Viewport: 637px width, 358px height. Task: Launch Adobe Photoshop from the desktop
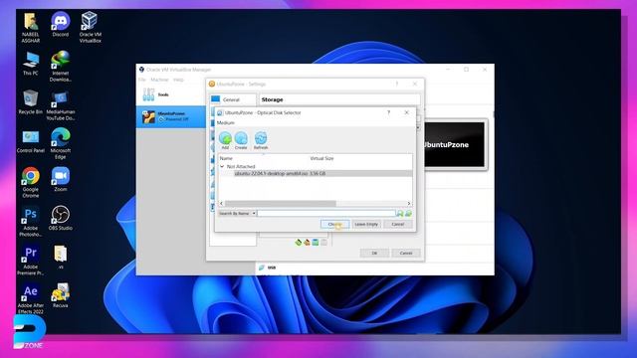tap(31, 222)
